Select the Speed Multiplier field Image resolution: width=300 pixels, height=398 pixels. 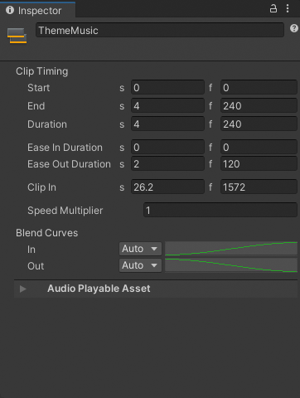tap(220, 211)
